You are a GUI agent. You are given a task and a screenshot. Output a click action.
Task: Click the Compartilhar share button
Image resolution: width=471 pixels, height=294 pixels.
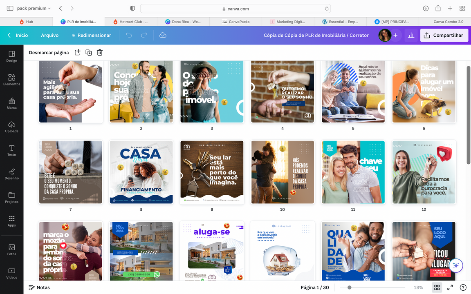point(444,36)
